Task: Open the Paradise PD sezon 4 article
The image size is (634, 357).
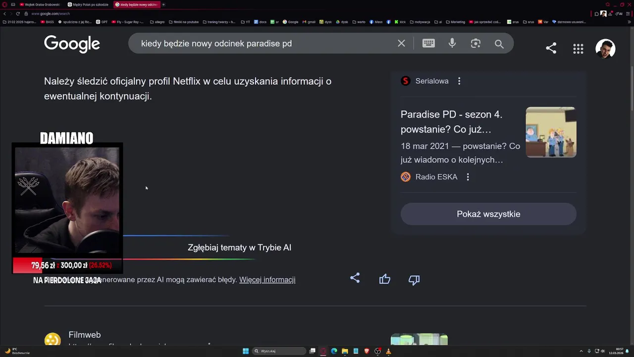Action: point(451,122)
